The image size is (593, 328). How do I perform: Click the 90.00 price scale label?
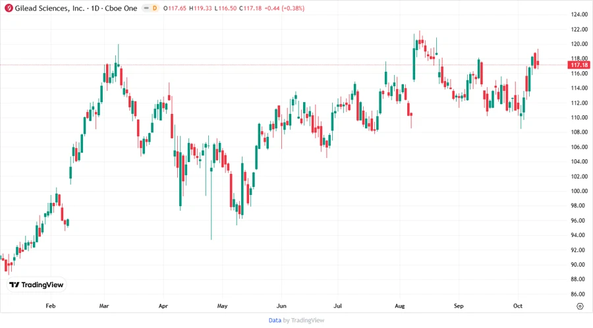(x=579, y=265)
